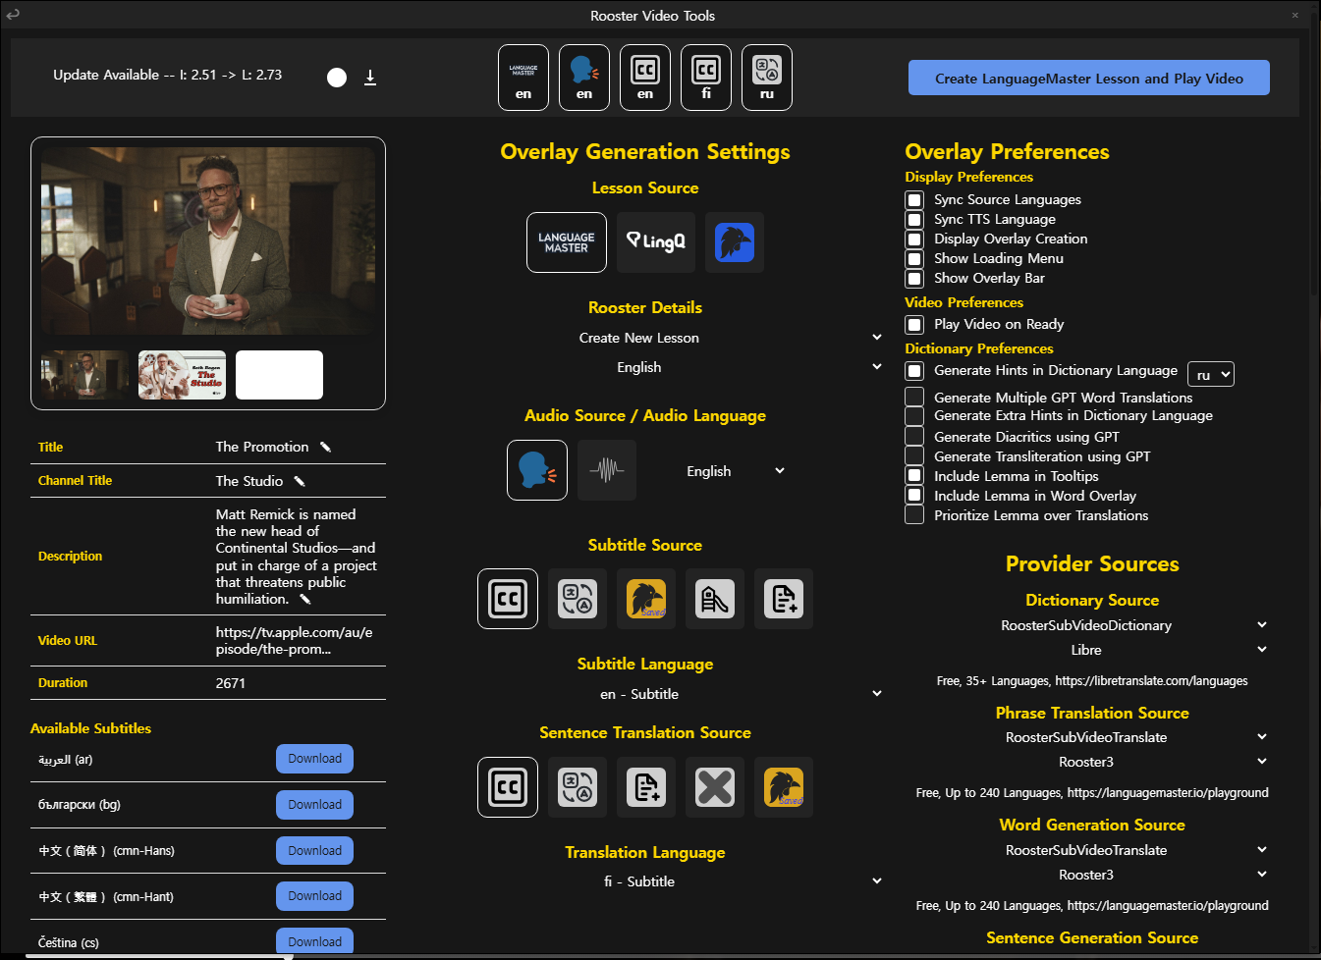The height and width of the screenshot is (960, 1321).
Task: Click the CC 'fi' icon in top bar
Action: coord(706,78)
